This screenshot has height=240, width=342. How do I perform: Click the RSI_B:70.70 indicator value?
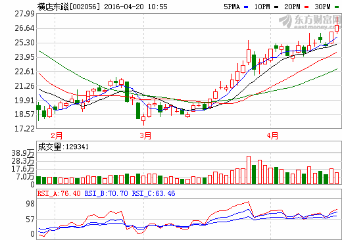coord(106,193)
